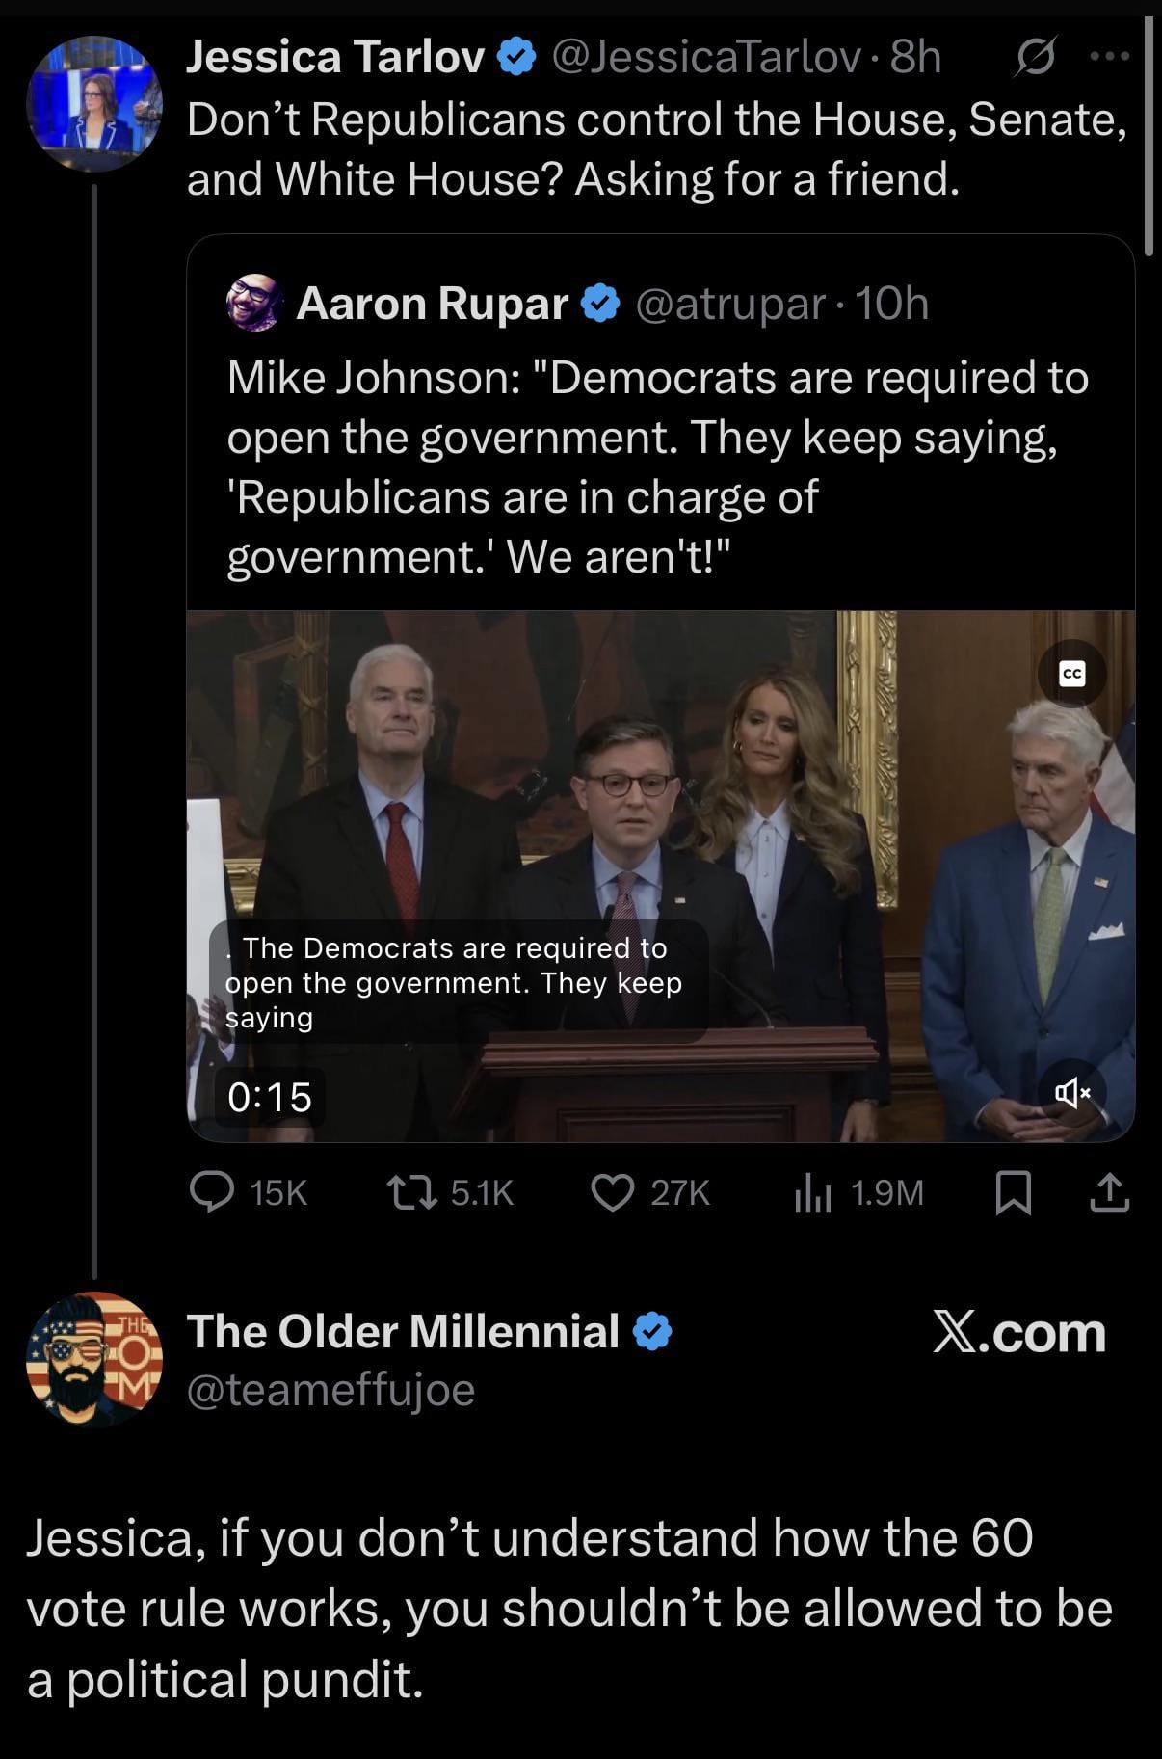
Task: Unmute the video with speaker icon
Action: 1071,1092
